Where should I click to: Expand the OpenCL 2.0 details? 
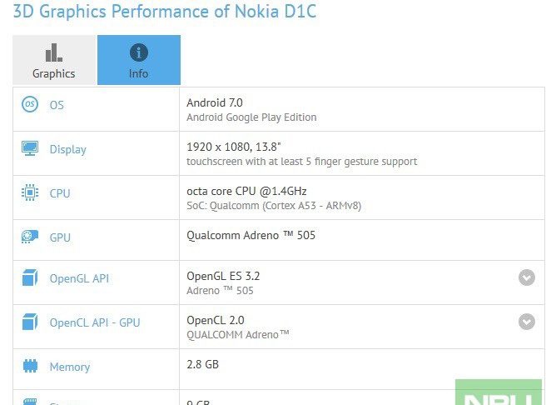(x=526, y=322)
